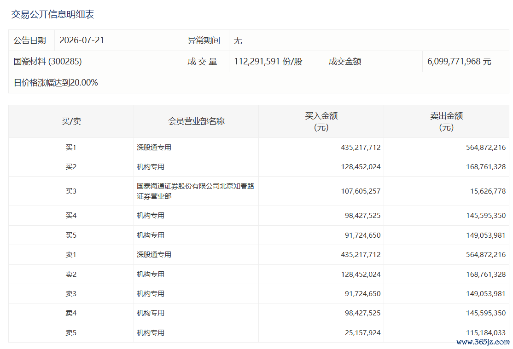The height and width of the screenshot is (349, 513).
Task: Select the 卖2 row label
Action: [x=71, y=274]
